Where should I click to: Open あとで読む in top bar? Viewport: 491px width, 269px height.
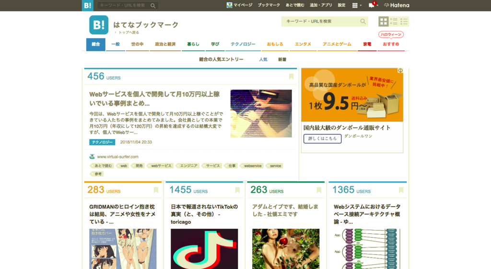tap(295, 5)
